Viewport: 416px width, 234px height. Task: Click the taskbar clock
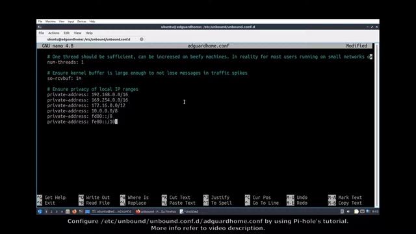pos(375,211)
